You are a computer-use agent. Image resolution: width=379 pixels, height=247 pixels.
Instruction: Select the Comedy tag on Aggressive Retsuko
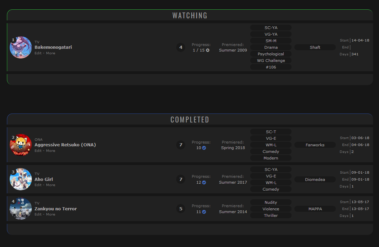coord(271,152)
